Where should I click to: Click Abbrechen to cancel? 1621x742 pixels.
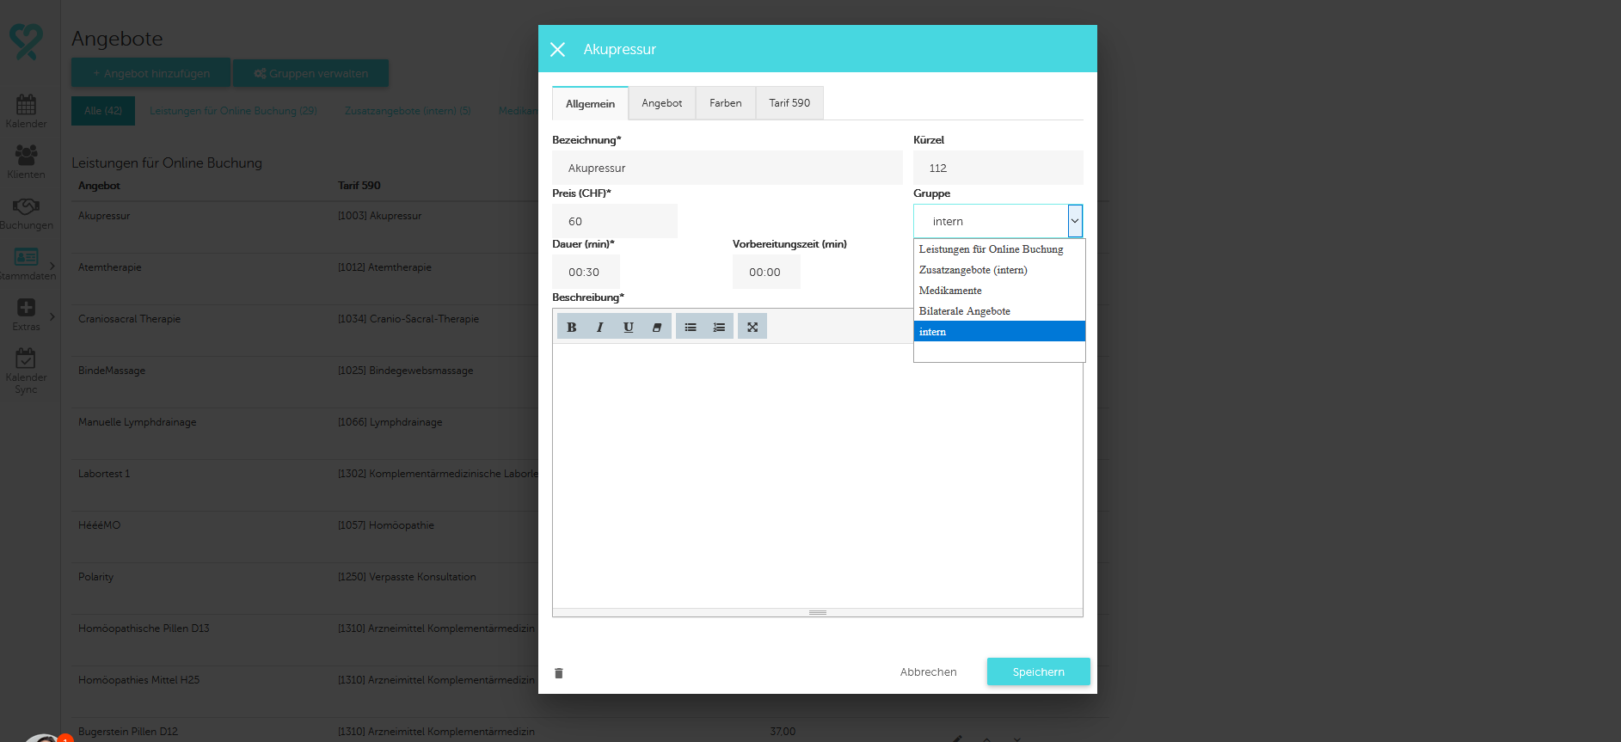point(928,672)
